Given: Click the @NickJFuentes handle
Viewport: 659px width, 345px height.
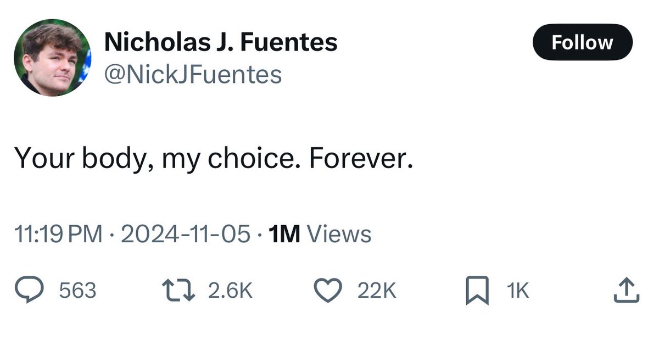Looking at the screenshot, I should coord(193,74).
